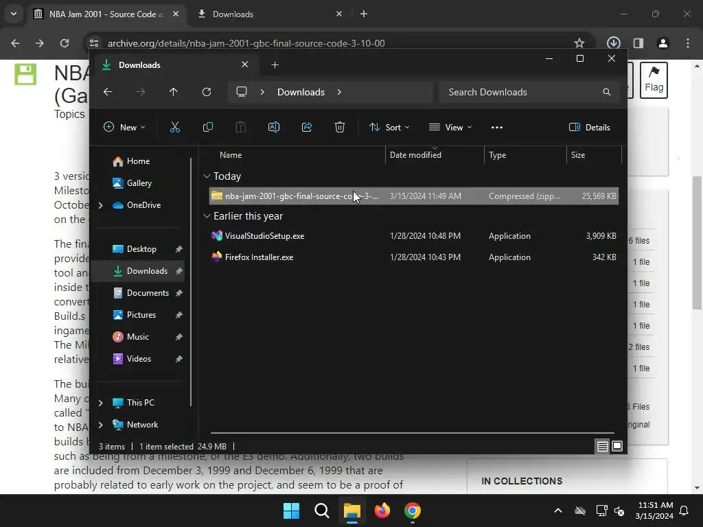Click the Flag button on archive.org page
The height and width of the screenshot is (527, 703).
pos(654,80)
